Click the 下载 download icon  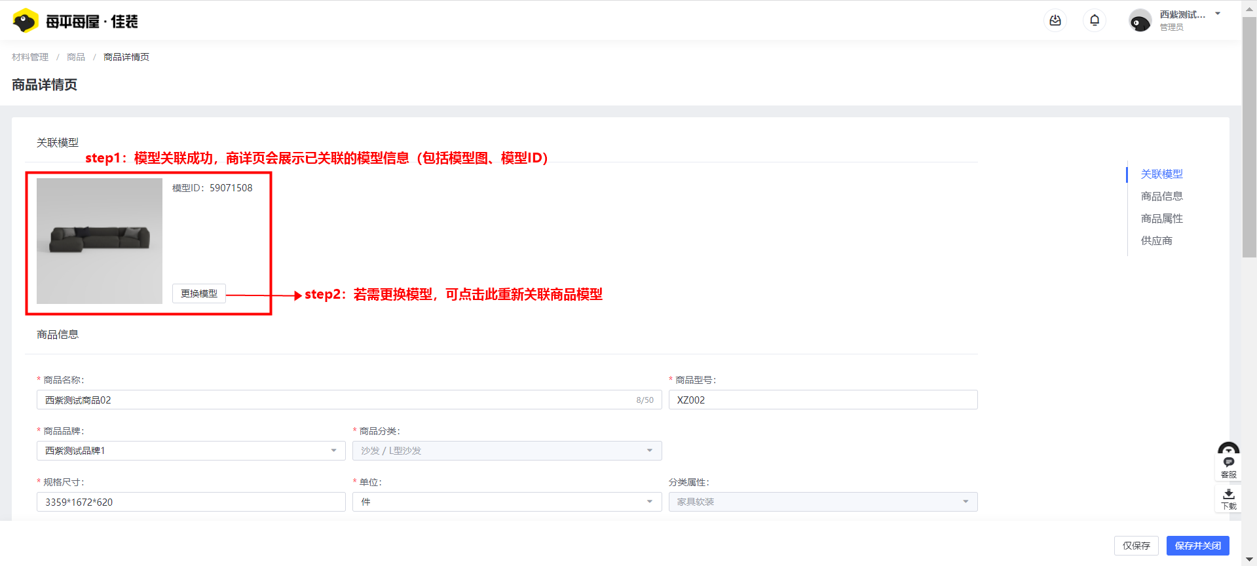1229,499
